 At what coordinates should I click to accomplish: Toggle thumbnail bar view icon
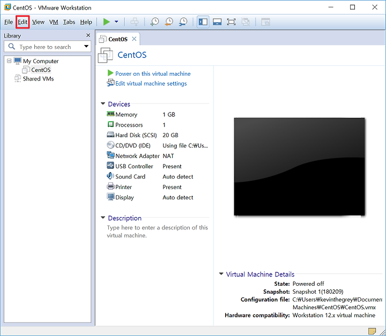coord(217,22)
